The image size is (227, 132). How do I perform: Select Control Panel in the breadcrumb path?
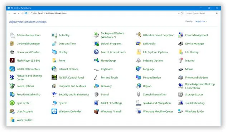[37, 13]
